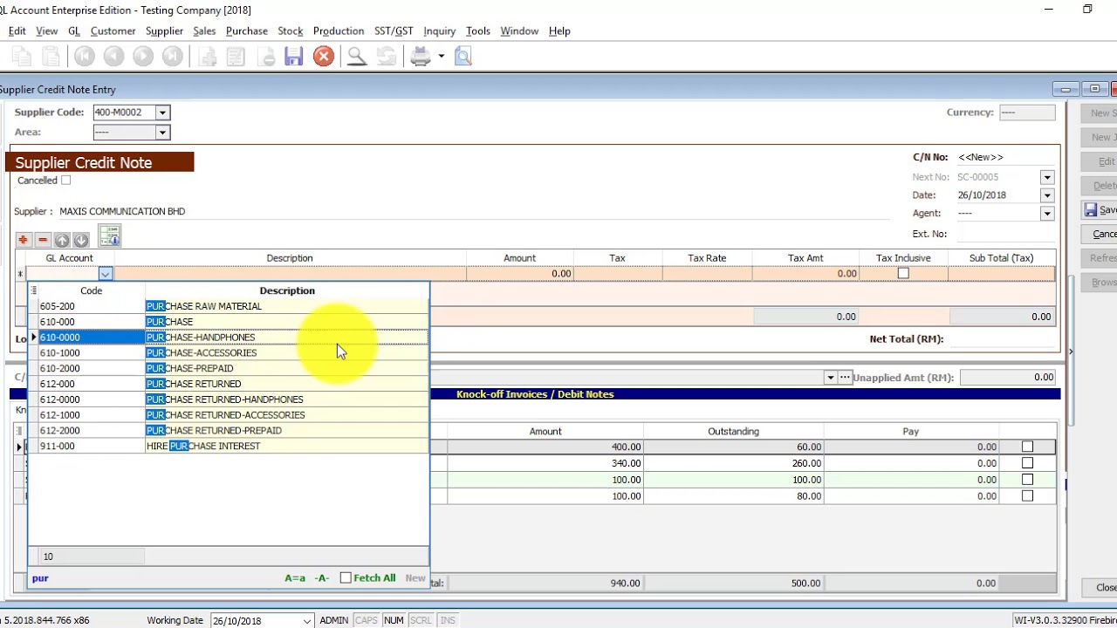Open the SST/GST menu
The image size is (1117, 628).
[x=394, y=31]
